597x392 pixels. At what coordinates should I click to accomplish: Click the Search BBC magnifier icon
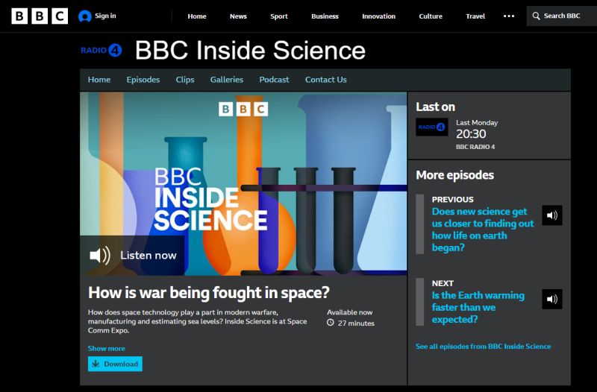536,16
